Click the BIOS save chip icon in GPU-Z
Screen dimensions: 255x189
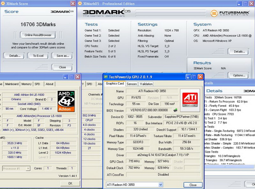click(x=175, y=110)
